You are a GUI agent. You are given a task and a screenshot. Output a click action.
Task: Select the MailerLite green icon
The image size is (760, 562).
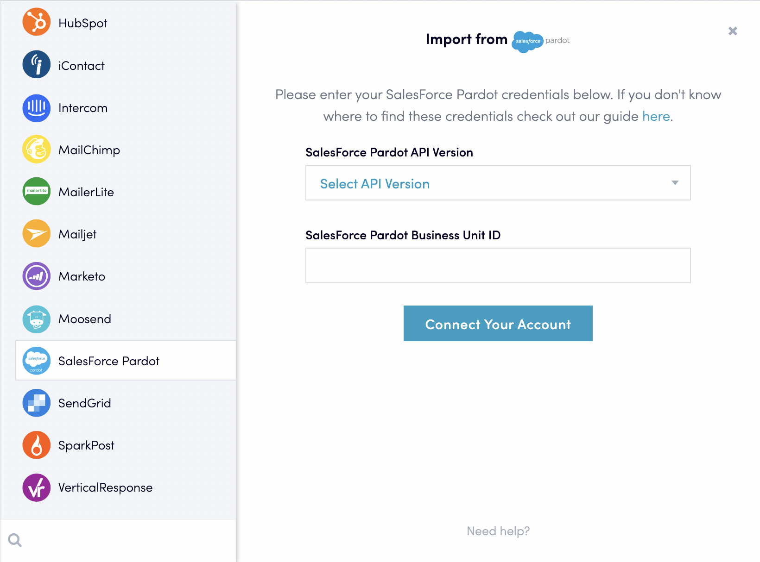point(37,191)
